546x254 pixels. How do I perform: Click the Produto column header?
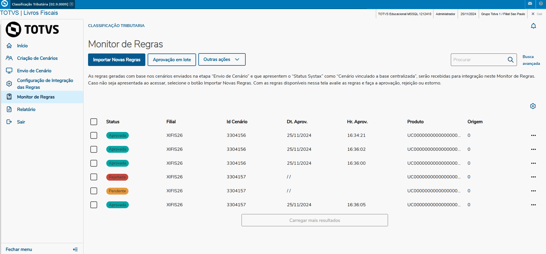pos(415,122)
